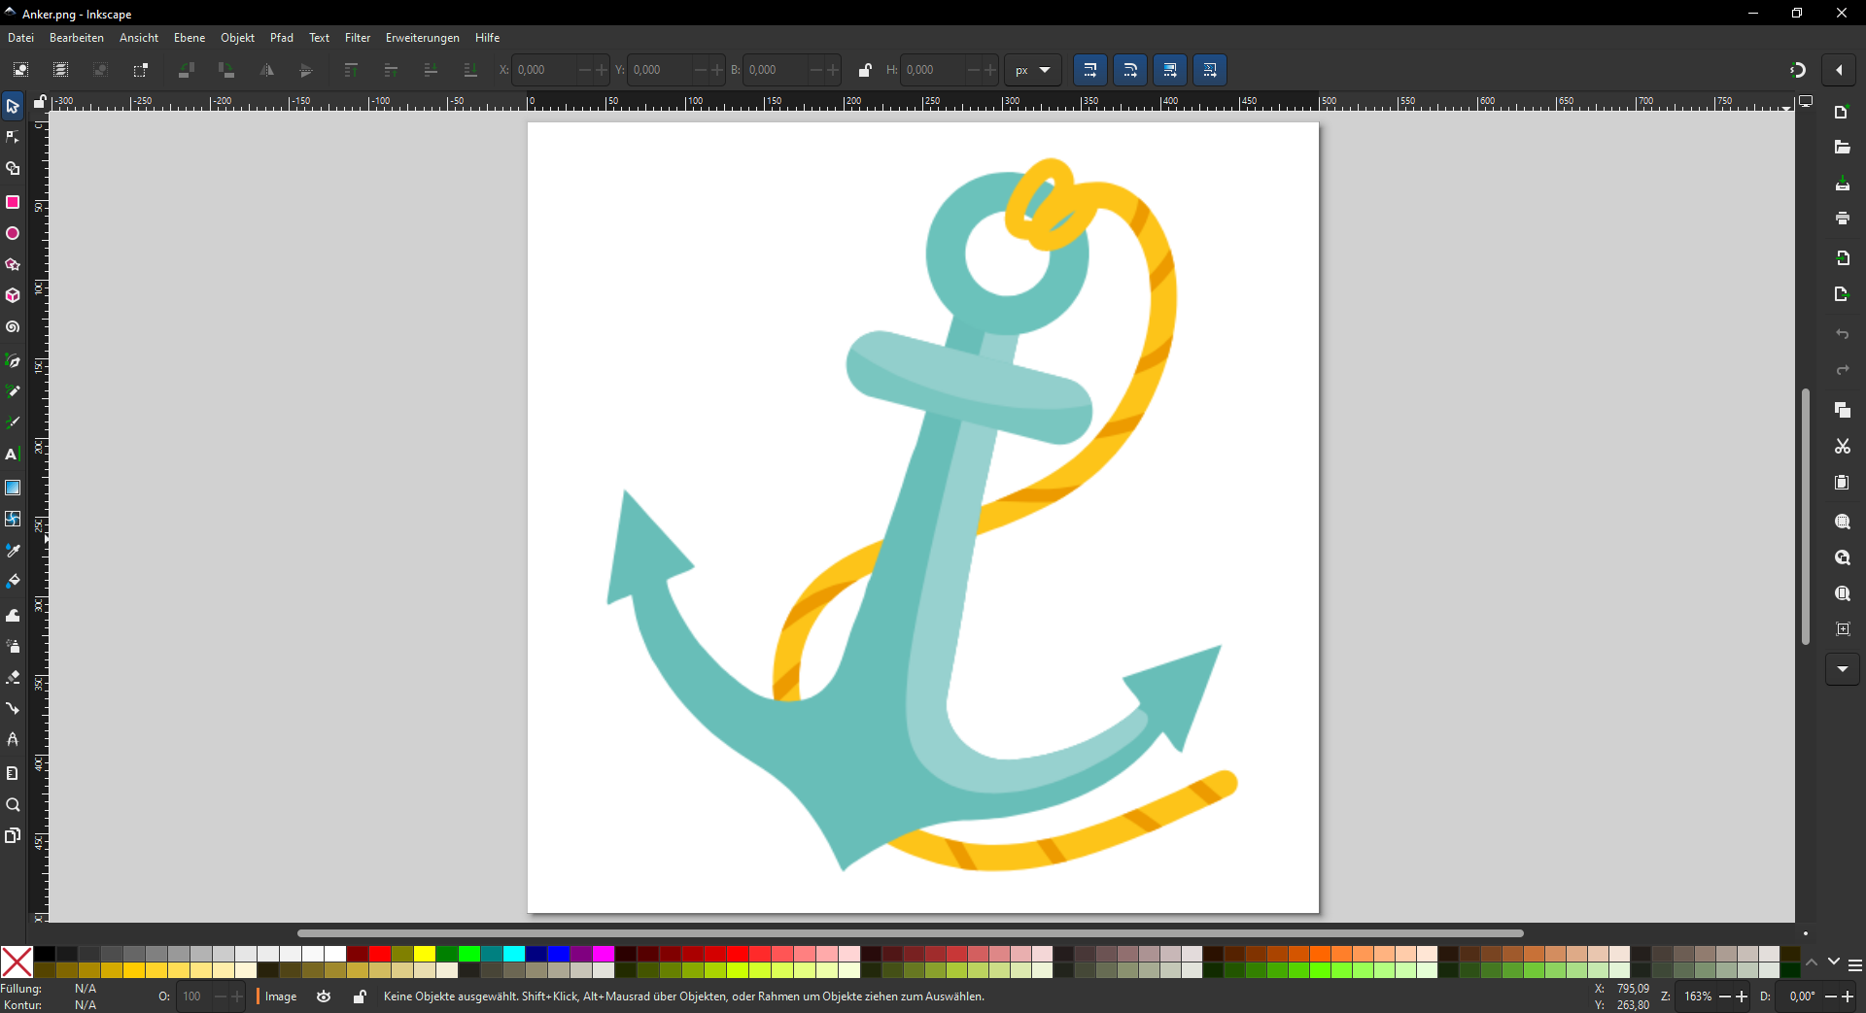Image resolution: width=1866 pixels, height=1013 pixels.
Task: Toggle scale rounded corners option
Action: point(1130,70)
